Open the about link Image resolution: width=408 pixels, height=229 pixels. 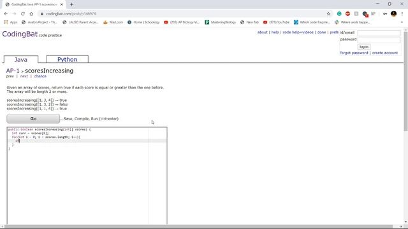pos(262,32)
